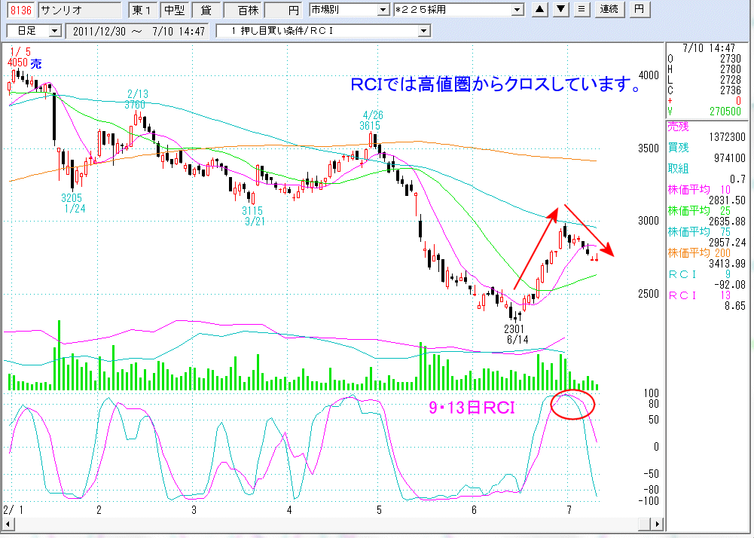This screenshot has width=754, height=538.
Task: Click the 売残 value 1372300
Action: coord(727,137)
